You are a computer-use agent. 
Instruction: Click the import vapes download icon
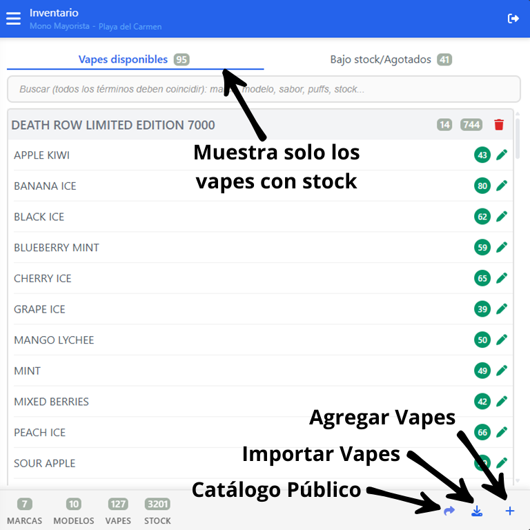click(x=477, y=511)
